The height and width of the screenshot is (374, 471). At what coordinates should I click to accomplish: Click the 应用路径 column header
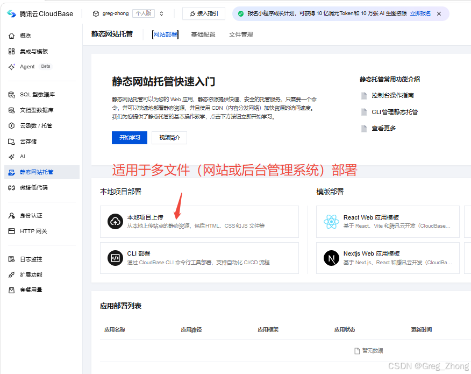[191, 330]
